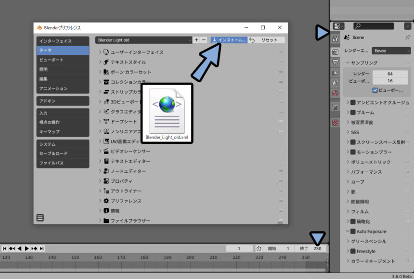Viewport: 414px width, 279px height.
Task: Toggle the preview range clock icon
Action: 259,248
